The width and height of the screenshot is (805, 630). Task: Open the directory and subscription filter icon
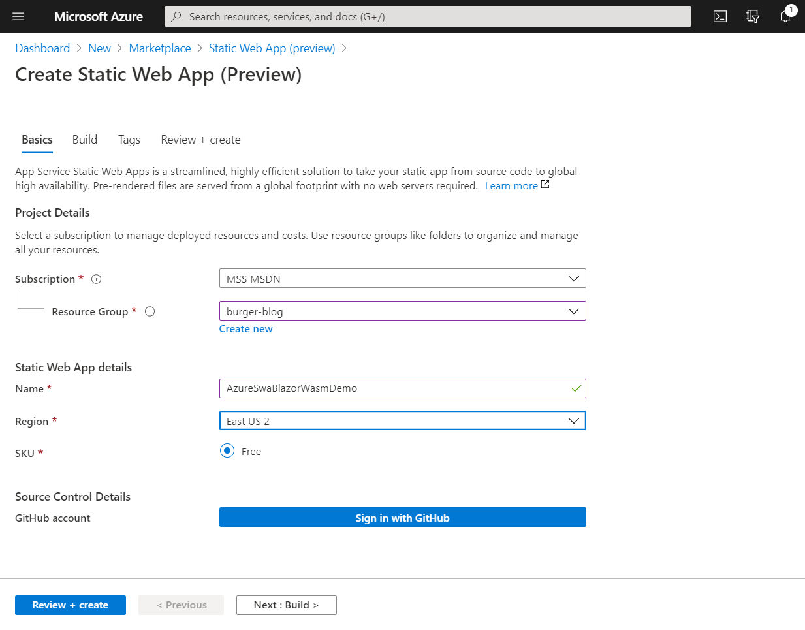753,16
